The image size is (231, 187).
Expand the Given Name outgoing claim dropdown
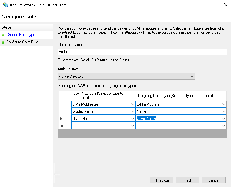coord(224,119)
